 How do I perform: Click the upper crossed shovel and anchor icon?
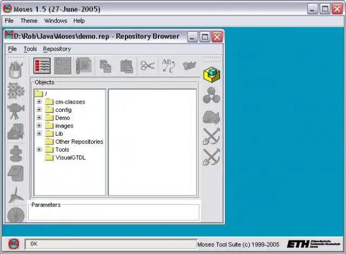(x=211, y=136)
